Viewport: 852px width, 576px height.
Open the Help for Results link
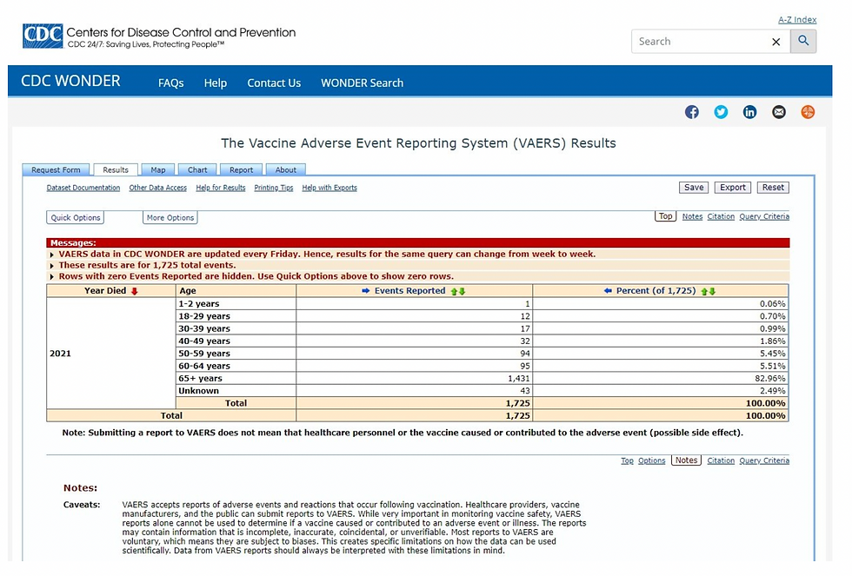click(221, 188)
